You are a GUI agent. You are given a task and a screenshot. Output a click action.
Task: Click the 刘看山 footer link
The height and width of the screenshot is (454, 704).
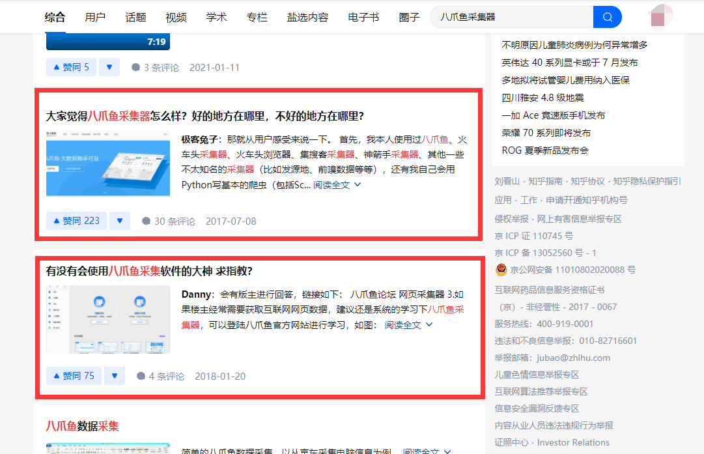(507, 181)
